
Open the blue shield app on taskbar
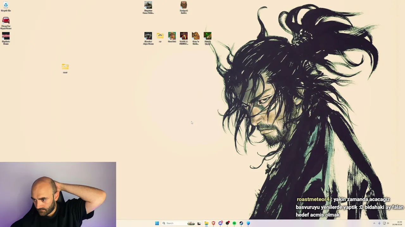pyautogui.click(x=248, y=223)
